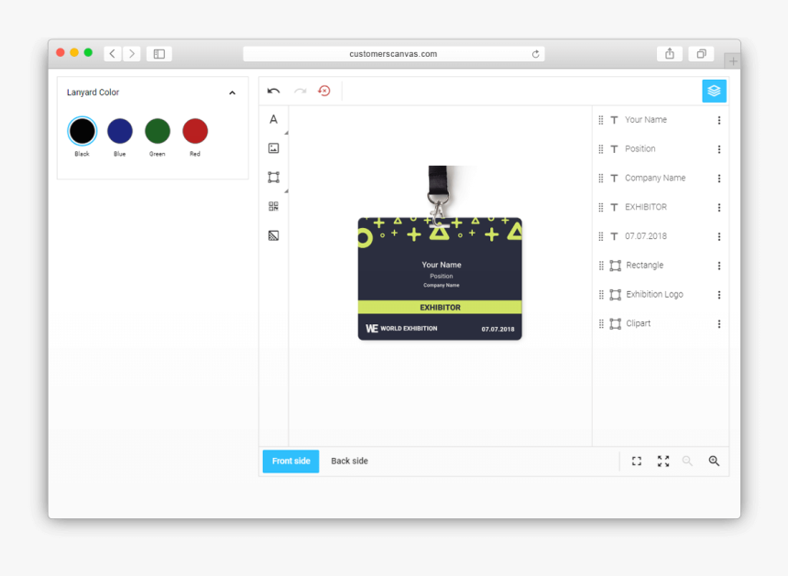Select the 07.07.2018 layer
The image size is (788, 576).
pyautogui.click(x=661, y=236)
